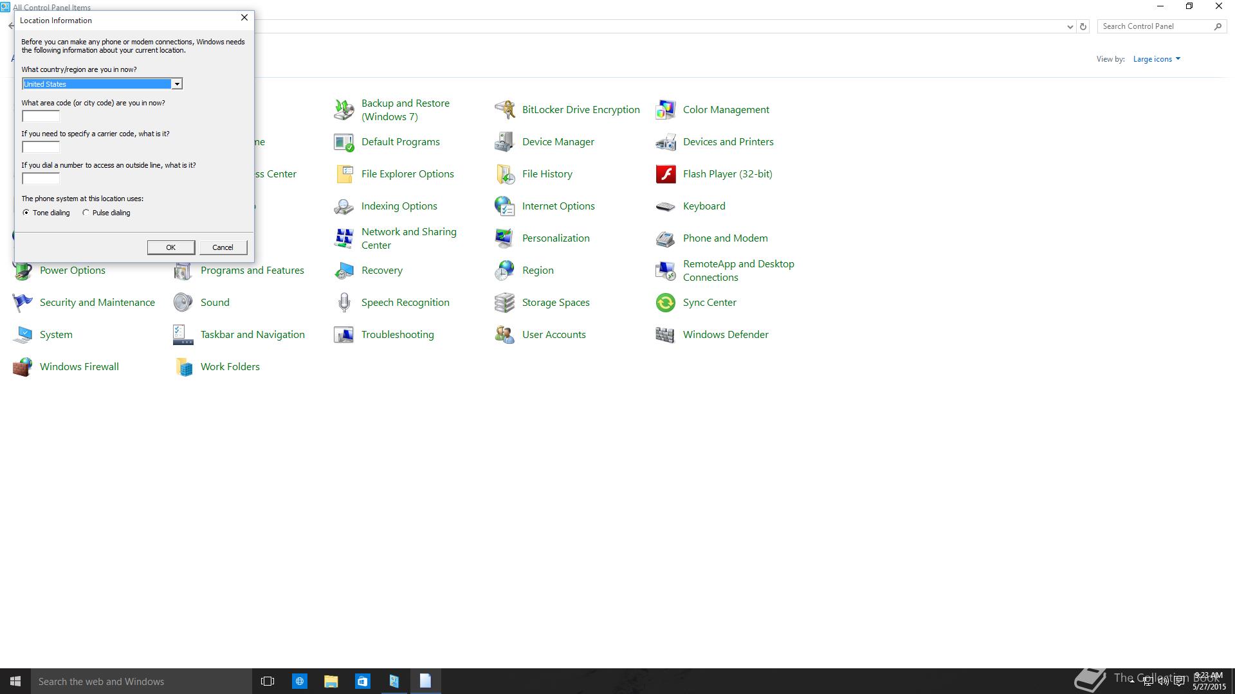Open File Explorer from the taskbar

tap(331, 681)
